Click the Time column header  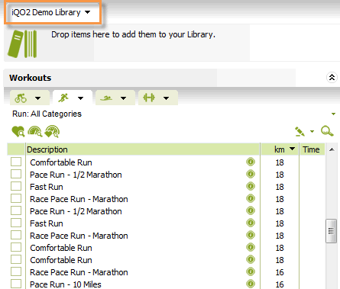[312, 149]
